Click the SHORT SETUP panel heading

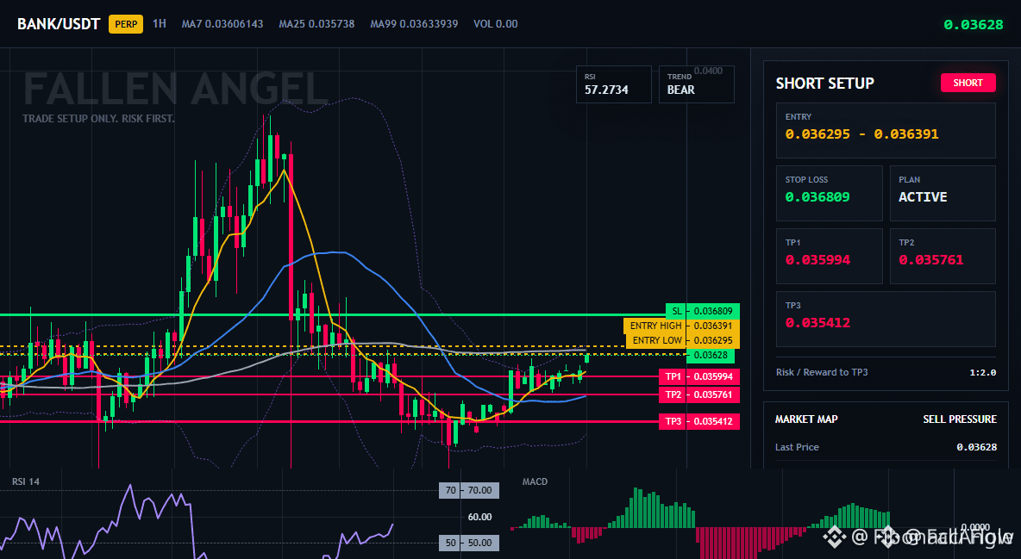pyautogui.click(x=824, y=84)
